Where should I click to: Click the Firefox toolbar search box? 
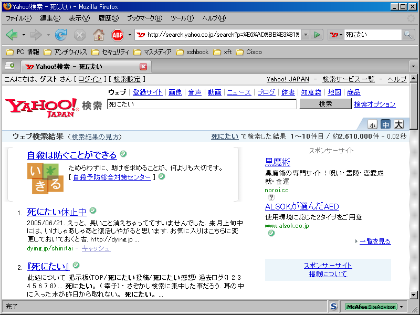[x=373, y=35]
